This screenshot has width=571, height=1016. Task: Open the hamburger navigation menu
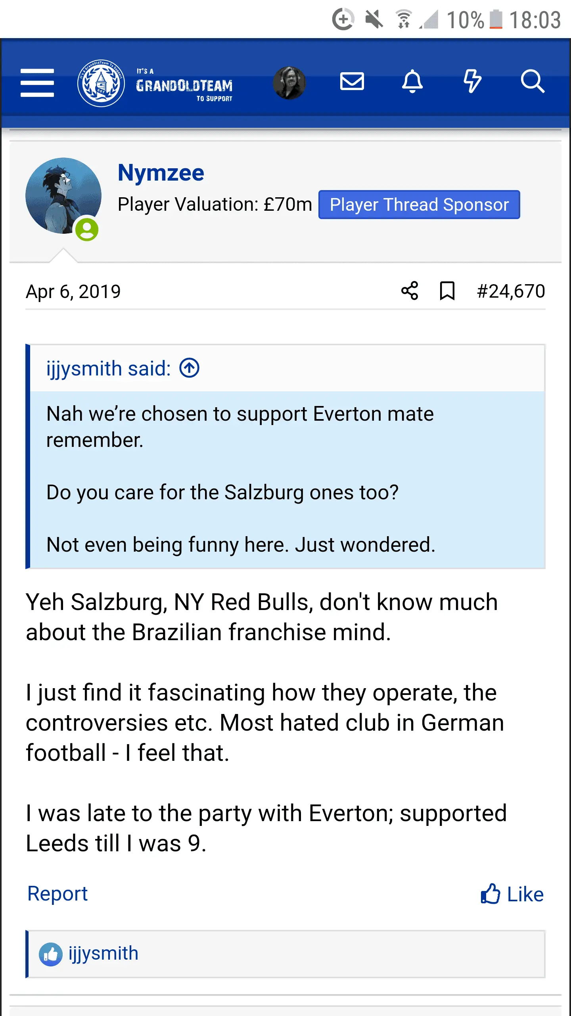click(x=37, y=83)
